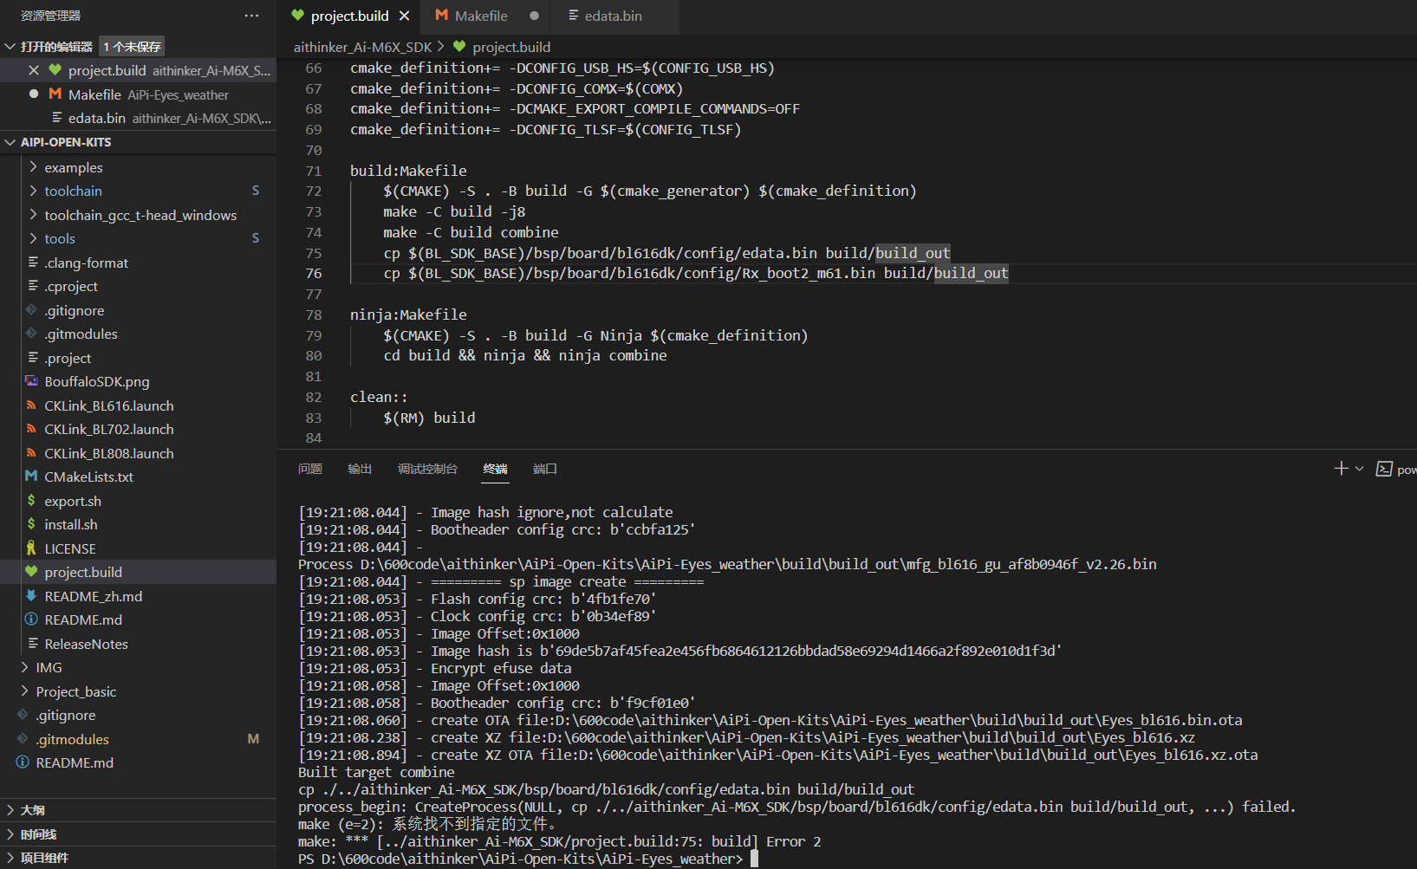Click the clean:: target line
The width and height of the screenshot is (1417, 869).
pyautogui.click(x=379, y=397)
